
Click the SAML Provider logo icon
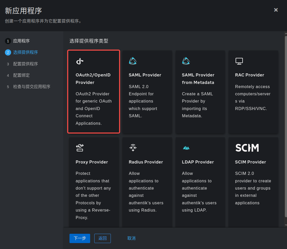coord(133,61)
